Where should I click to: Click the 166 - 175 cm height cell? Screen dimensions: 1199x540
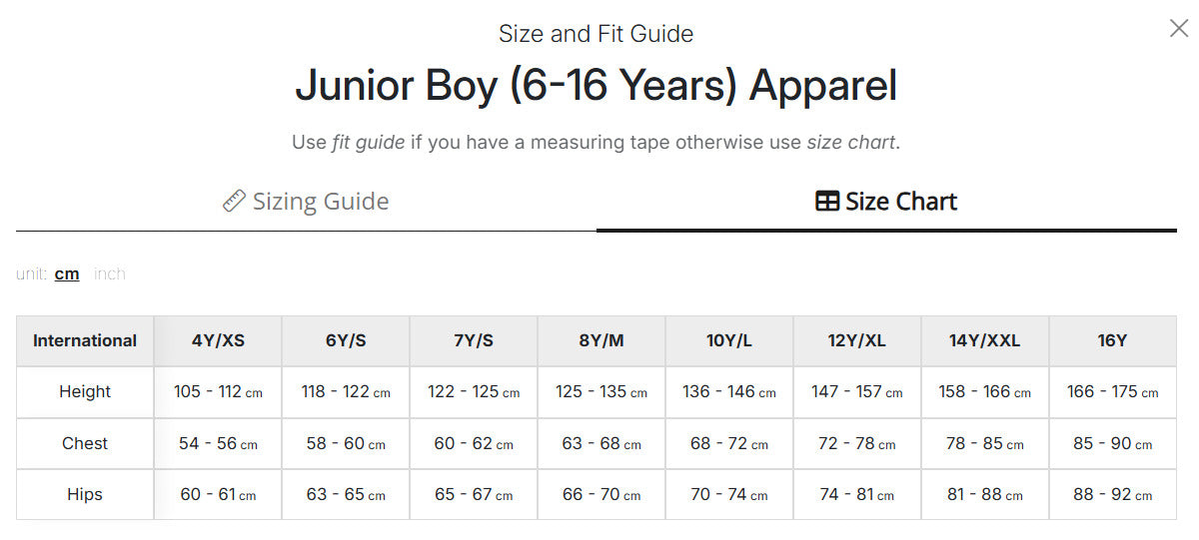point(1113,392)
